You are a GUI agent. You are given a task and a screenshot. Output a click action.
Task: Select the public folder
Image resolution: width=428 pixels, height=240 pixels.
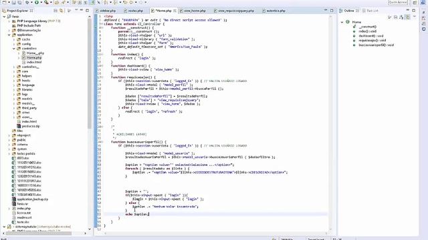(x=21, y=140)
